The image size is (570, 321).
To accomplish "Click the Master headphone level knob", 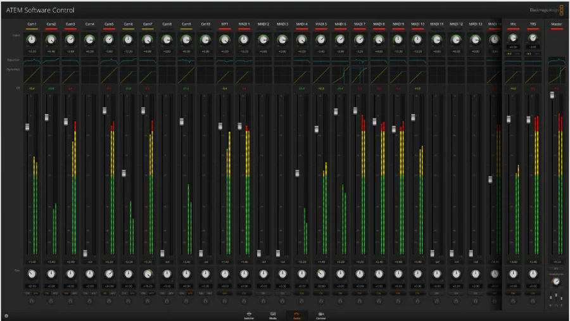I will click(x=556, y=281).
